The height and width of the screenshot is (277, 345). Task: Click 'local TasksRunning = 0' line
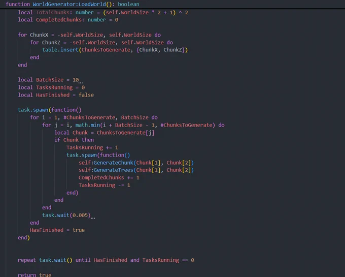pos(51,87)
